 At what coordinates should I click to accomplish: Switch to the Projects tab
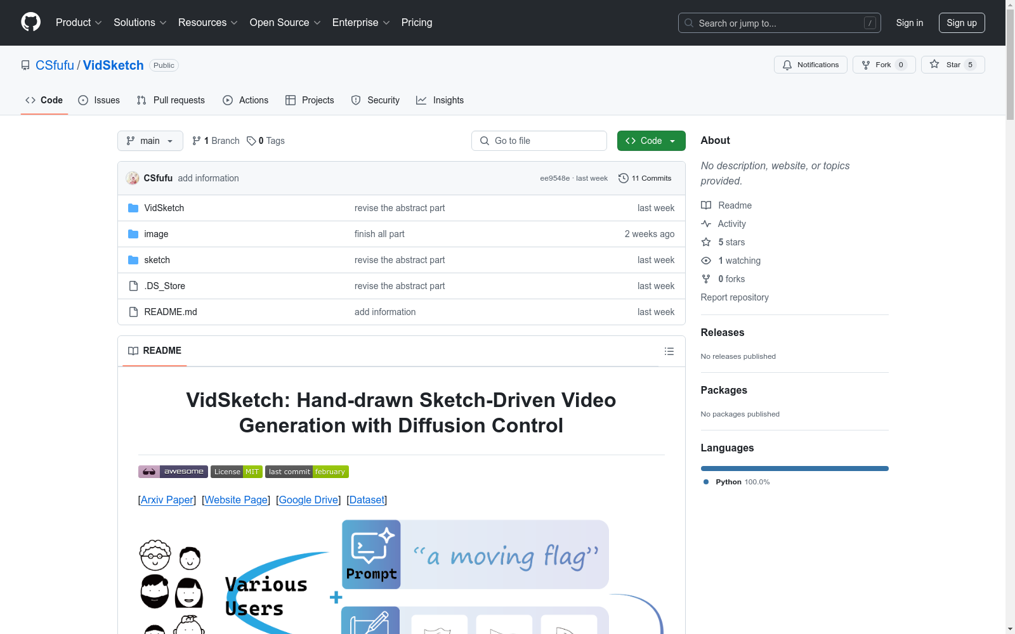pyautogui.click(x=310, y=100)
